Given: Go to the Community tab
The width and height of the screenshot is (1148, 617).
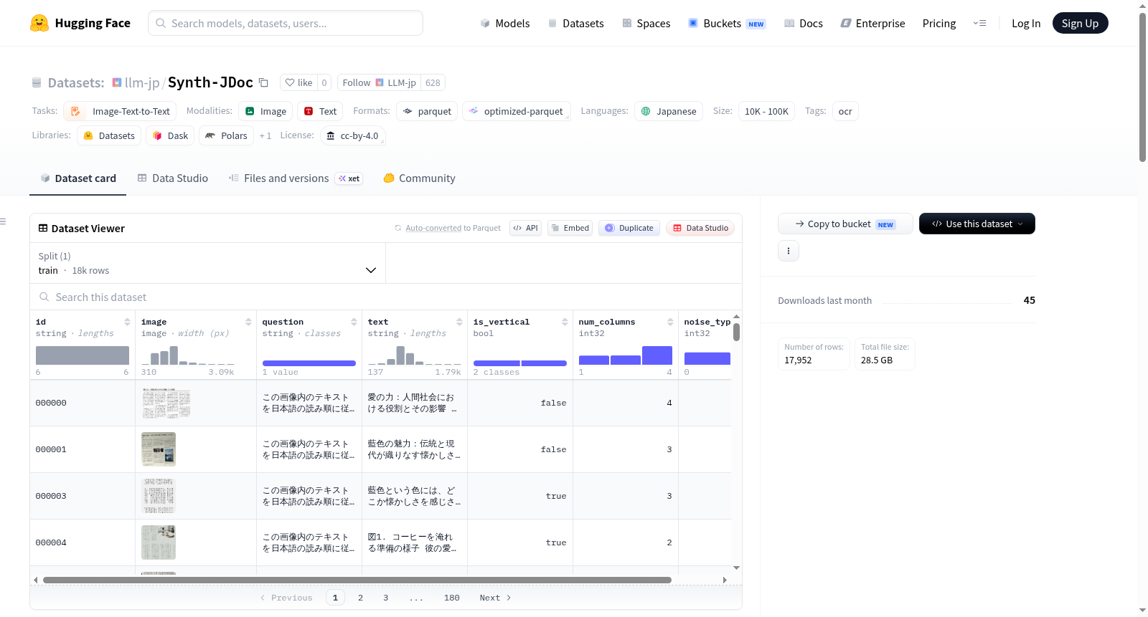Looking at the screenshot, I should click(420, 178).
